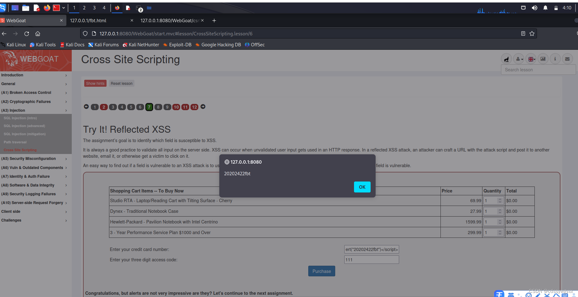Screen dimensions: 578x297
Task: Adjust quantity stepper for Studio RTA laptop cart
Action: pyautogui.click(x=500, y=201)
